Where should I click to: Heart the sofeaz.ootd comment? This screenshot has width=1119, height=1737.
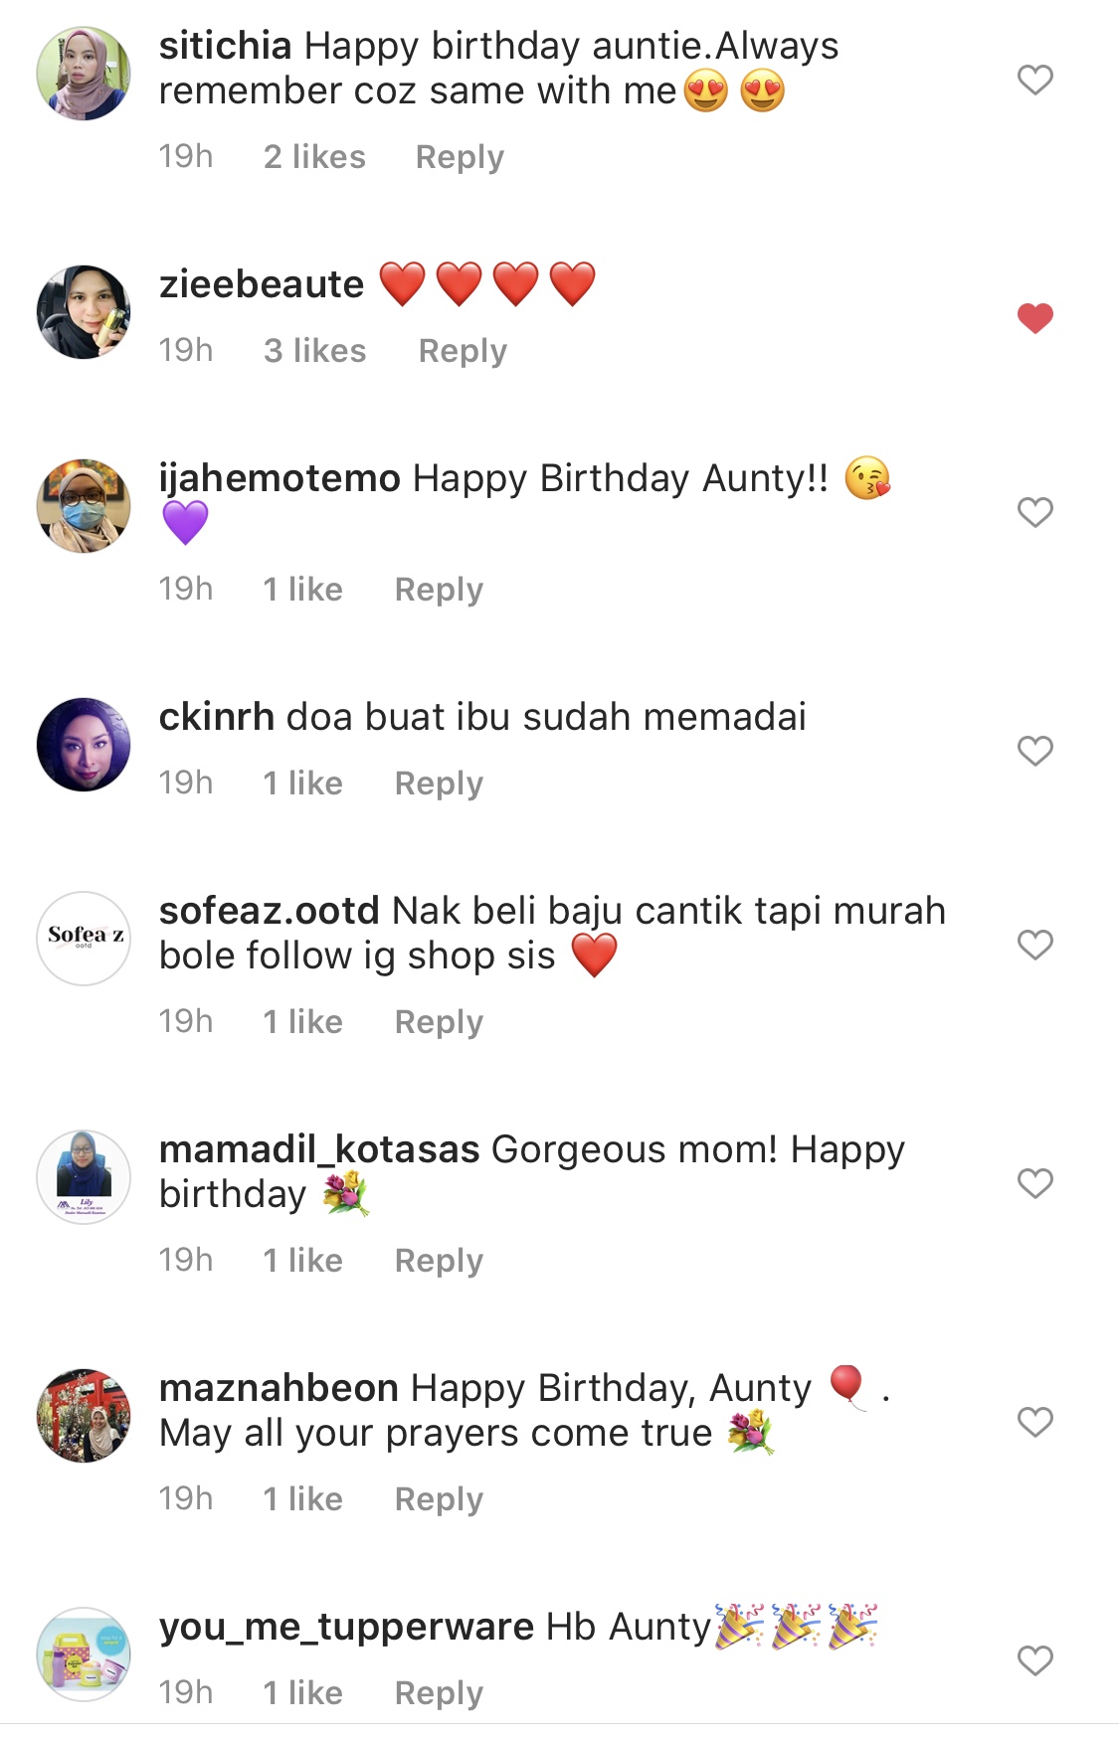[x=1034, y=945]
